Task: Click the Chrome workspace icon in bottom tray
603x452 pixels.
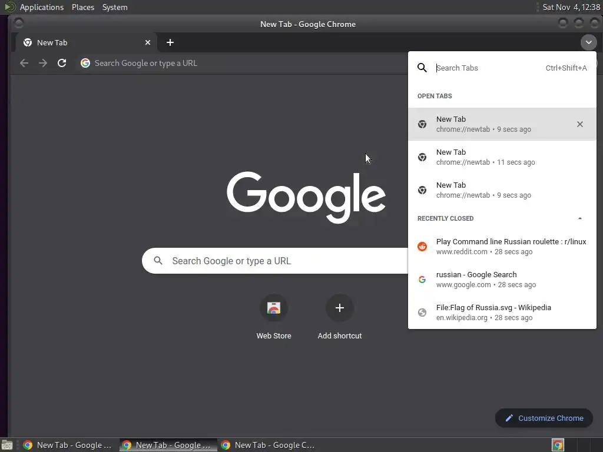Action: (558, 445)
